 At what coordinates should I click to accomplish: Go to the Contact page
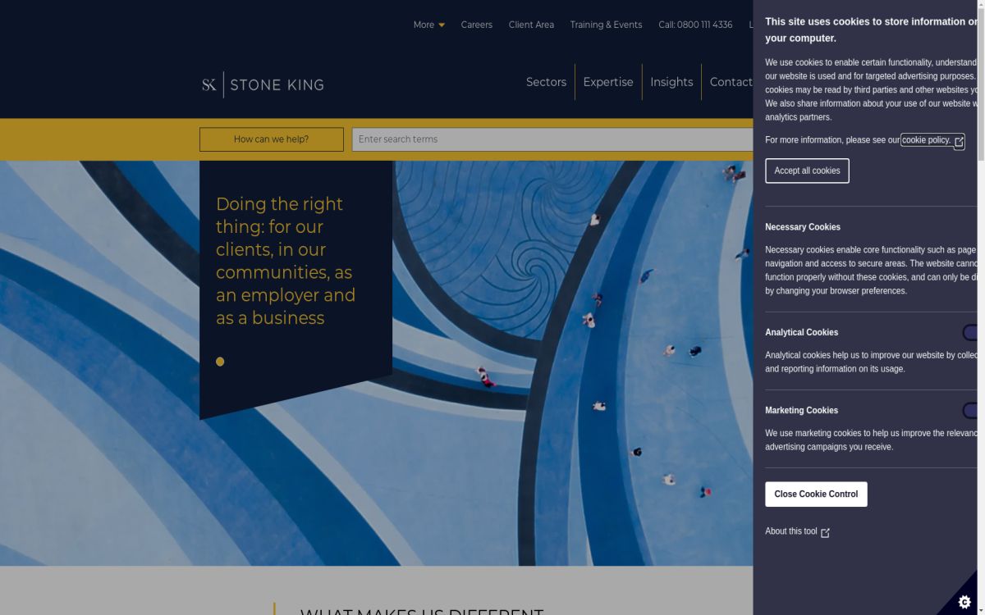point(731,82)
